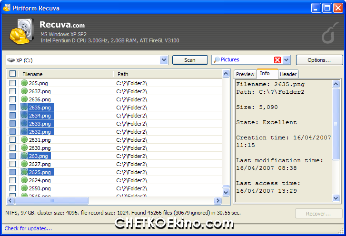Check the box for 2637.png
This screenshot has height=236, width=346.
(12, 91)
